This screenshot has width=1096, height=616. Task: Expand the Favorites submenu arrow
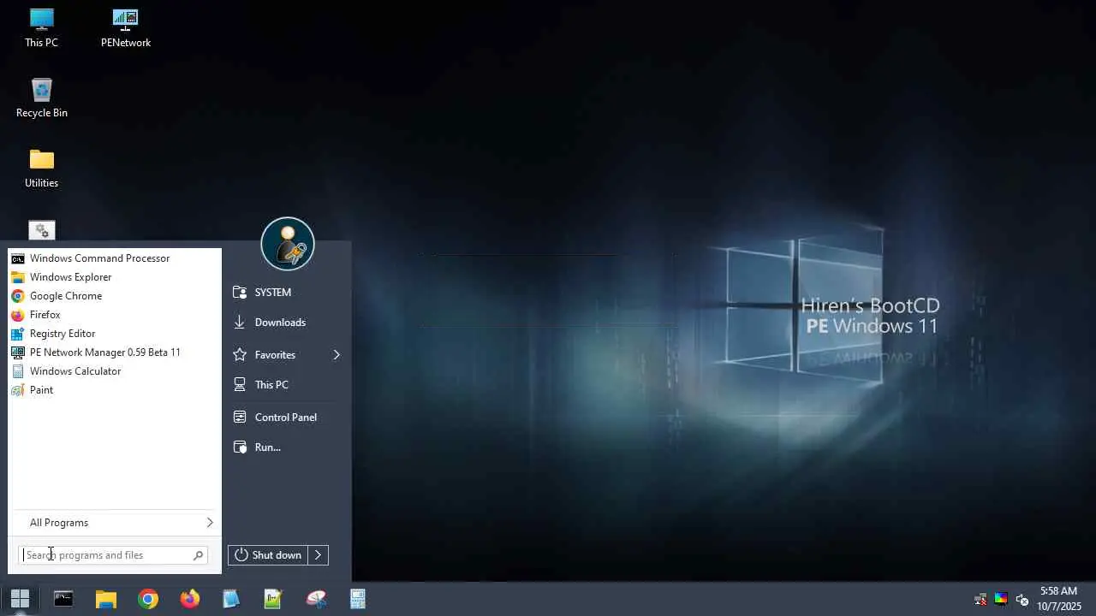[337, 355]
